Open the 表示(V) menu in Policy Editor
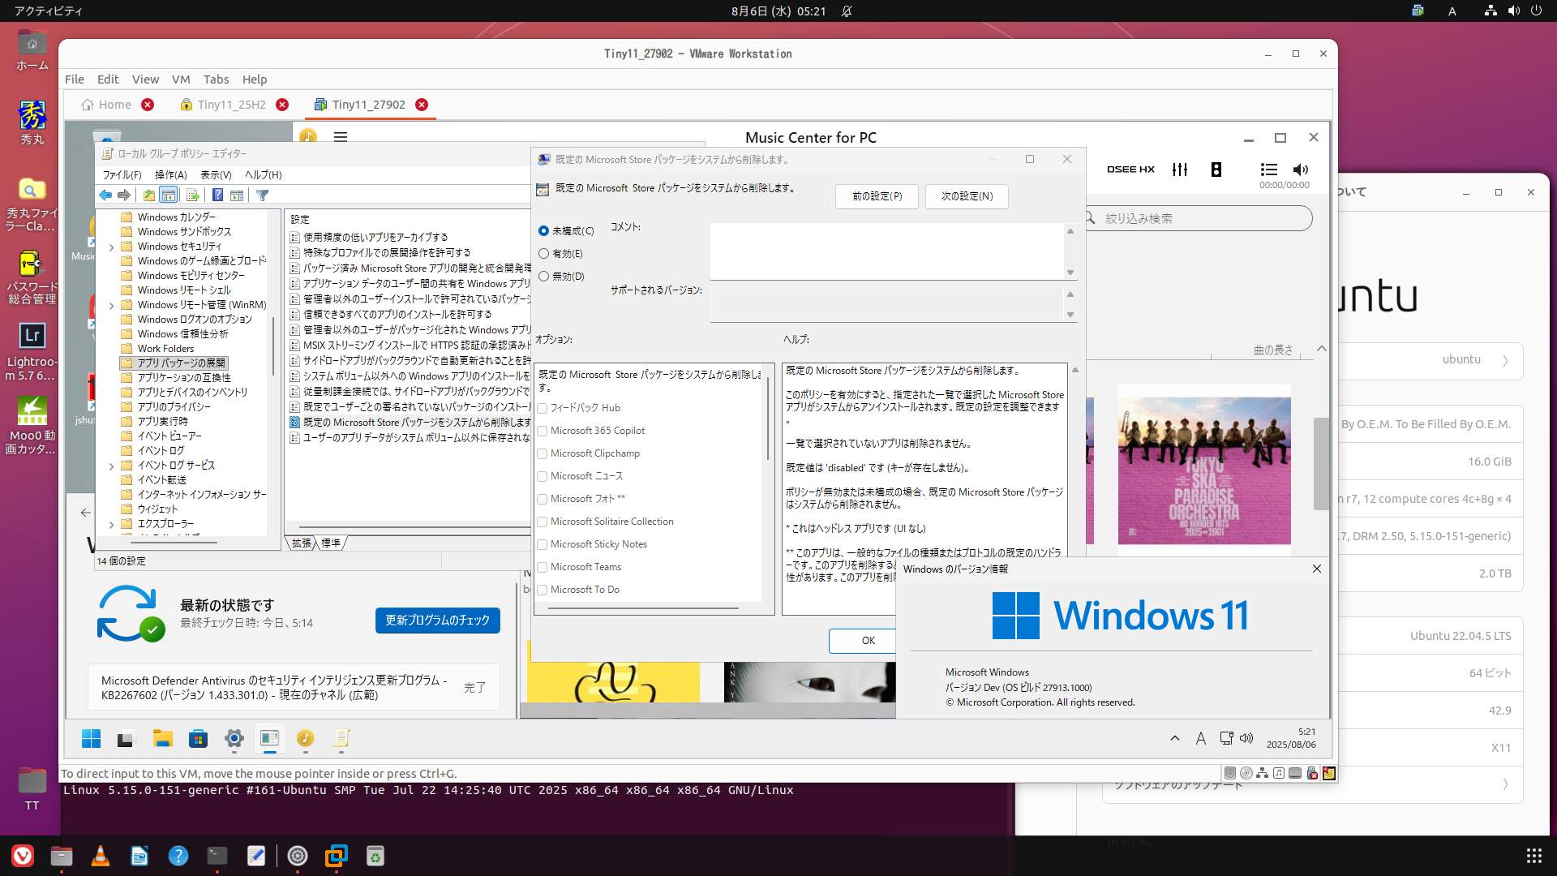The image size is (1557, 876). 216,174
